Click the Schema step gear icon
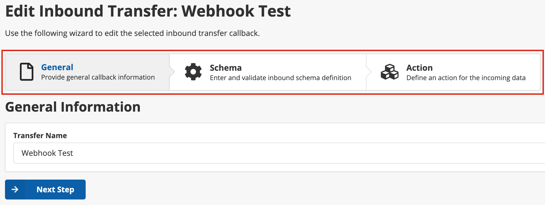Viewport: 545px width, 205px height. pos(193,72)
